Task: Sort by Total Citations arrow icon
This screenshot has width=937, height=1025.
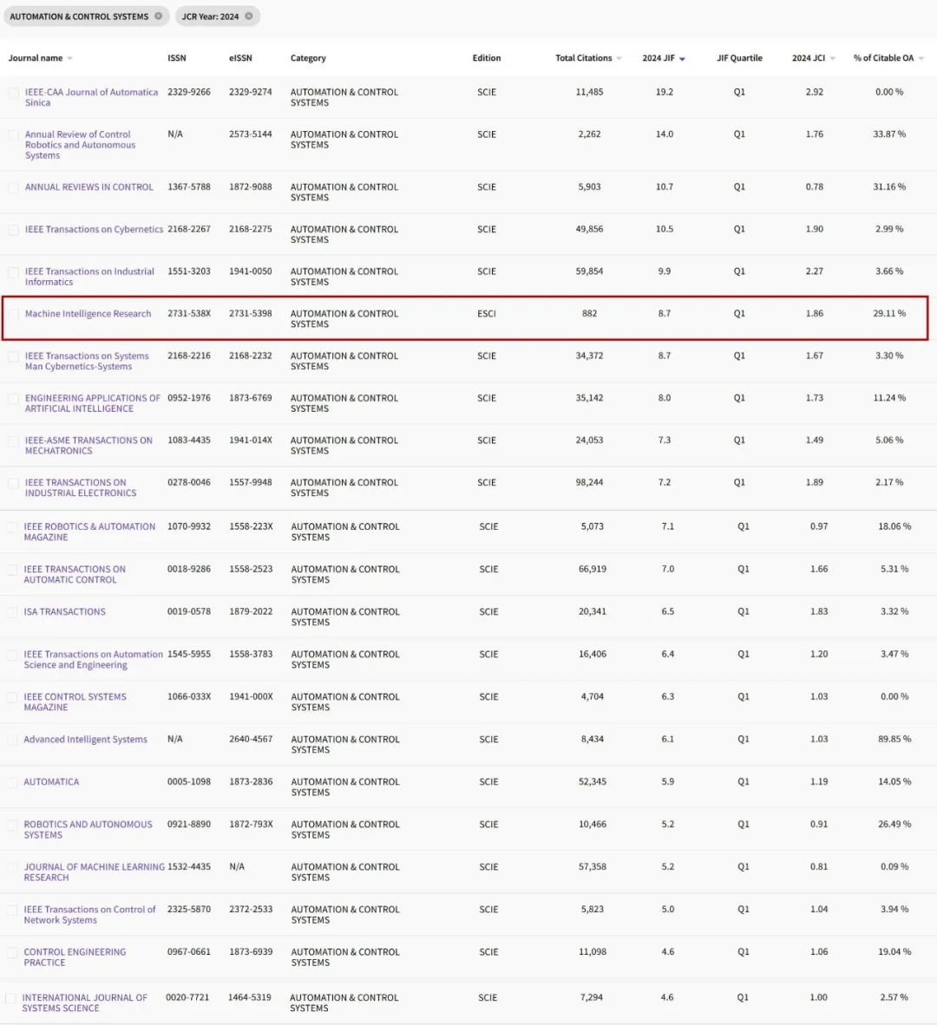Action: pos(619,59)
